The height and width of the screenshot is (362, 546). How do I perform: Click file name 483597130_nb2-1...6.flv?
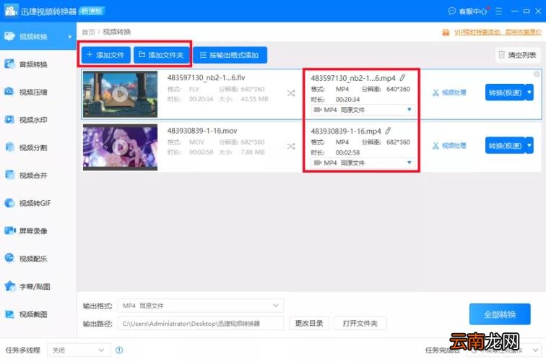point(206,78)
